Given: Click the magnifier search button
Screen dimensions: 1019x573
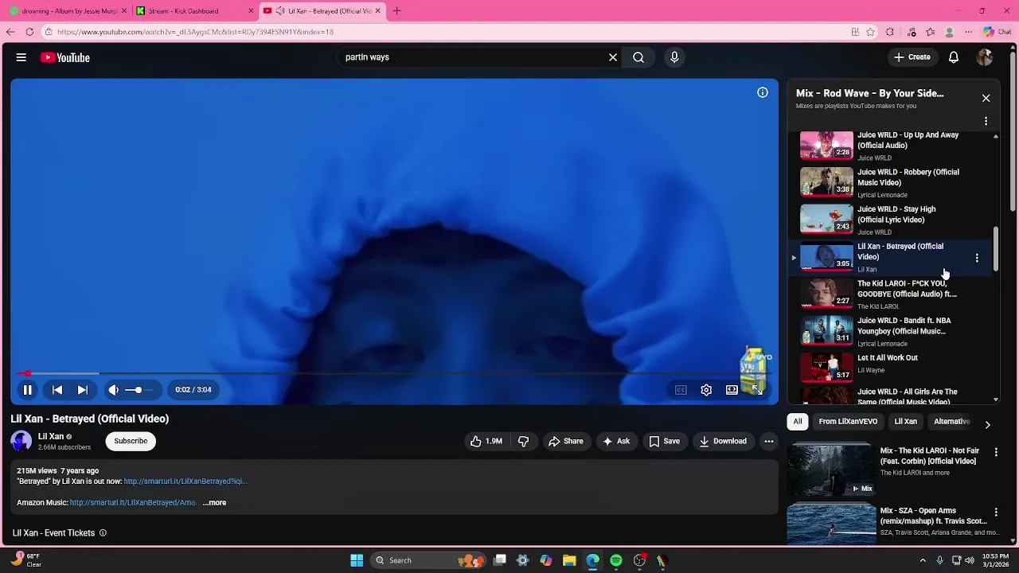Looking at the screenshot, I should pos(638,57).
